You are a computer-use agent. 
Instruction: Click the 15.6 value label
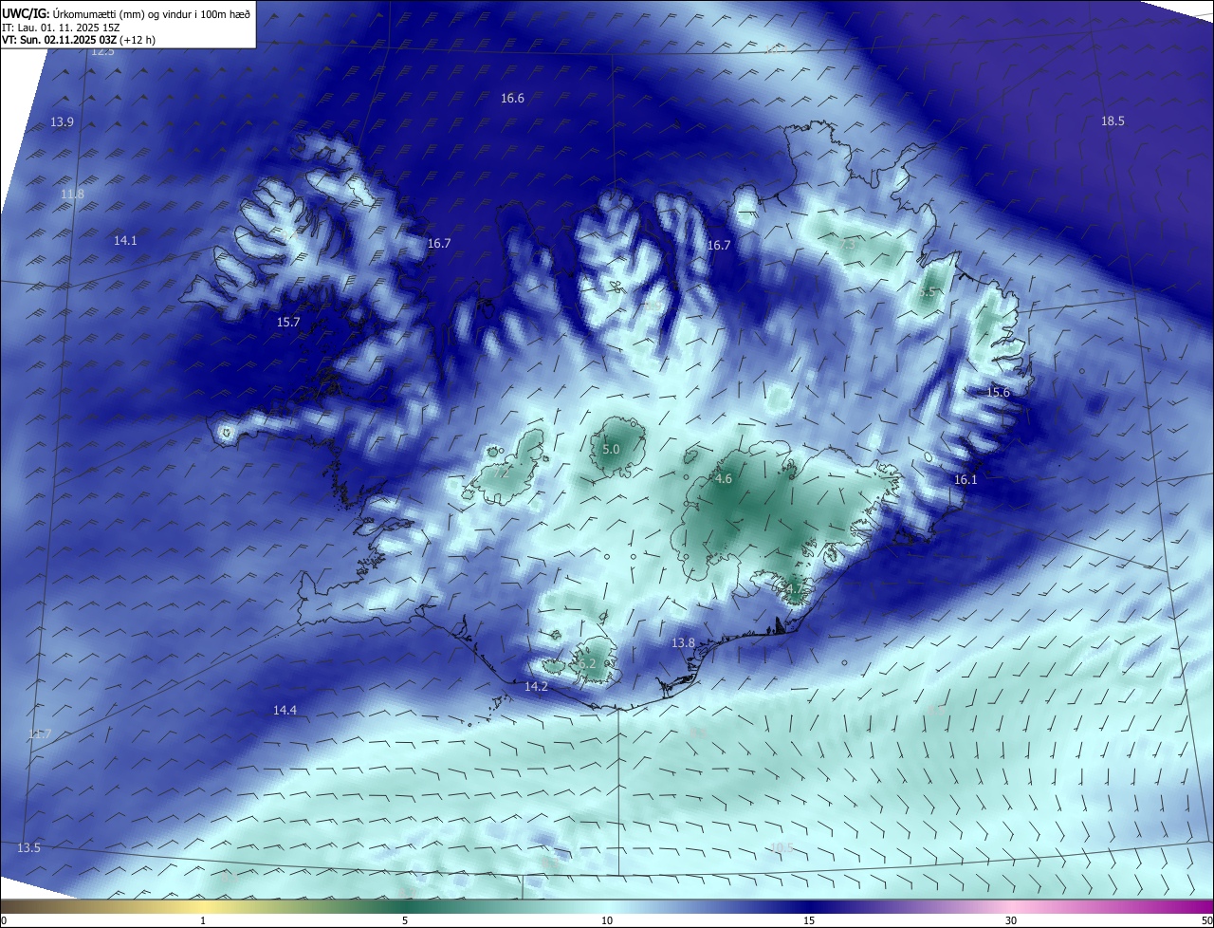[x=999, y=393]
